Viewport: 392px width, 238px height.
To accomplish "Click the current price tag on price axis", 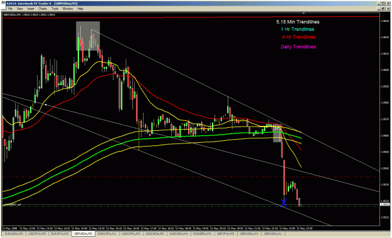I will click(x=384, y=205).
